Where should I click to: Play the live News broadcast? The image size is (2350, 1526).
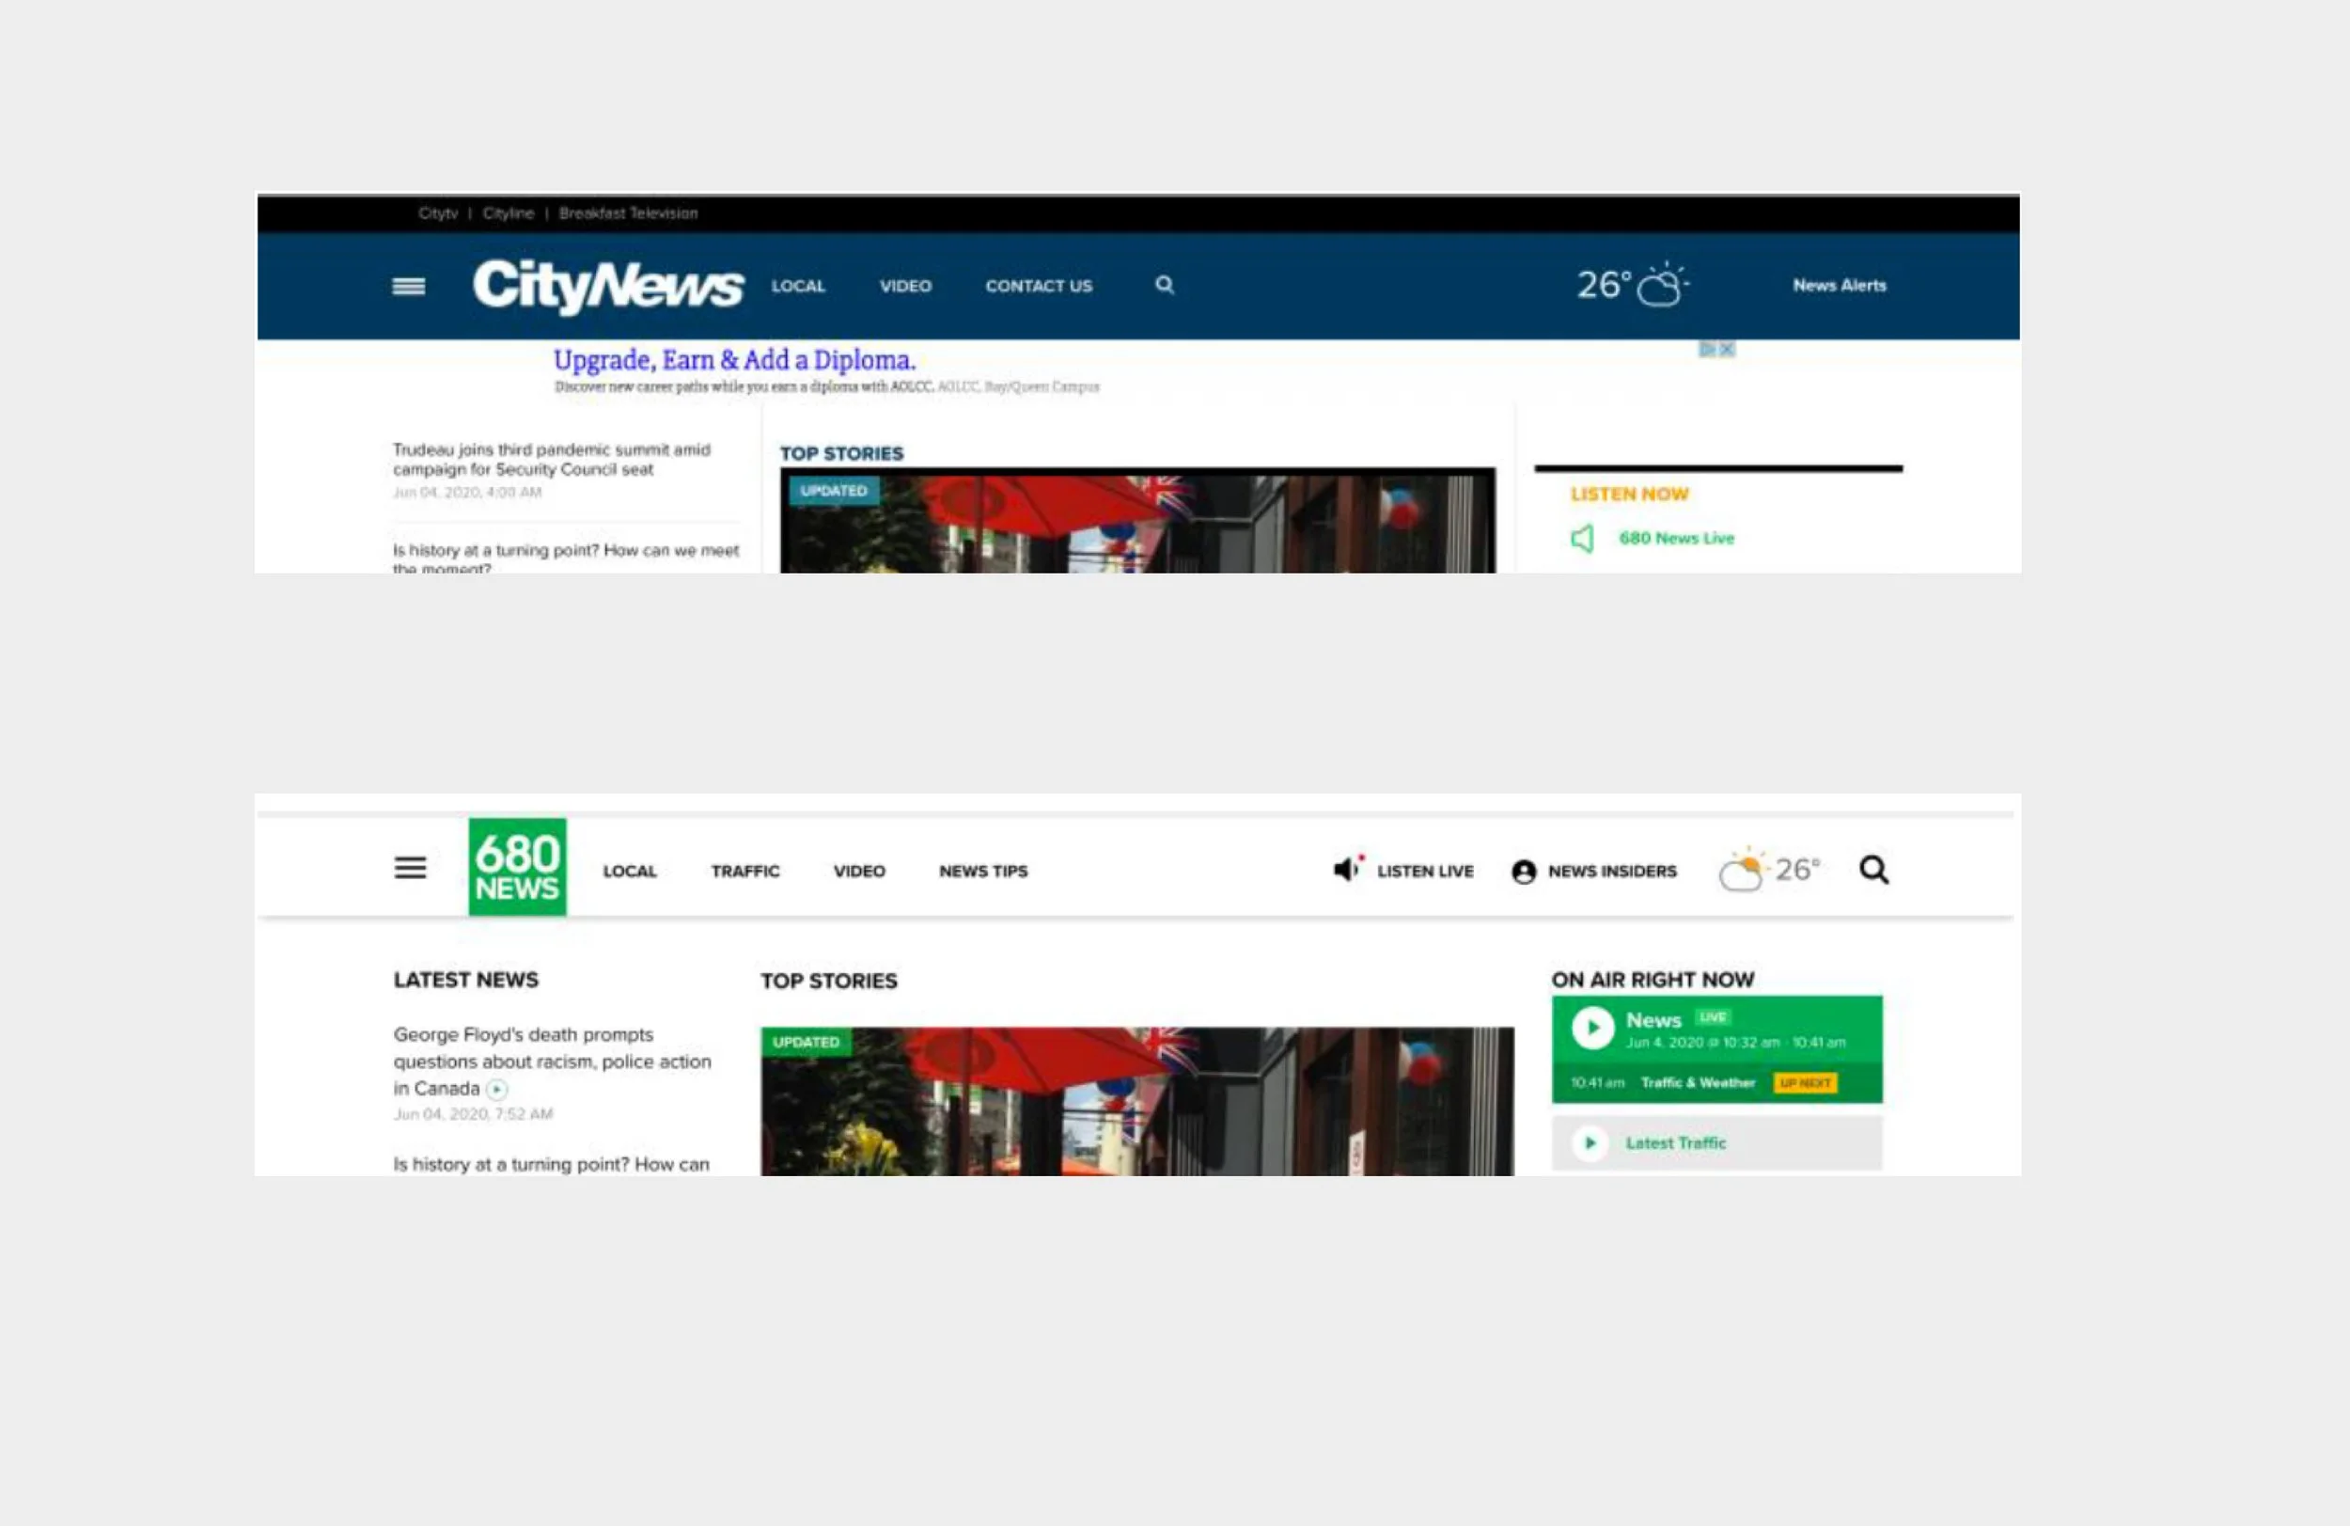[1591, 1028]
